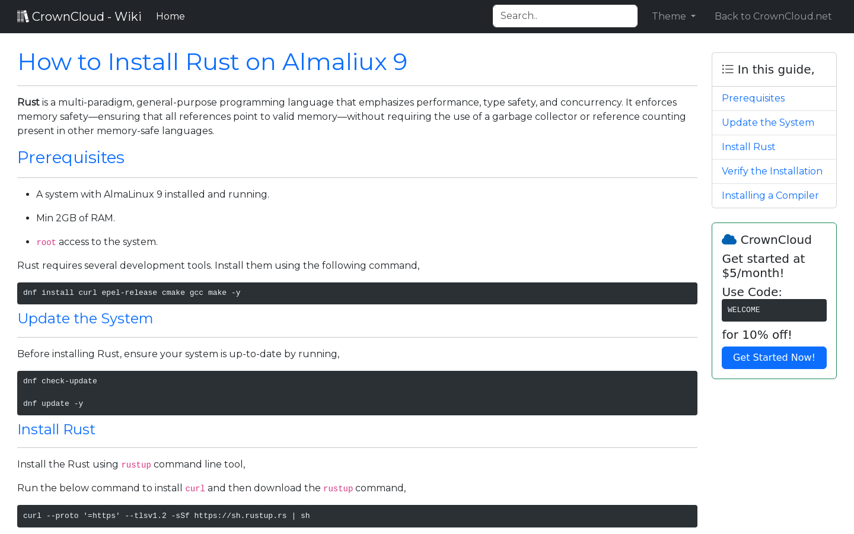Click 'Before installing Rust, ensure your system' sentence
The image size is (854, 534).
pos(179,354)
